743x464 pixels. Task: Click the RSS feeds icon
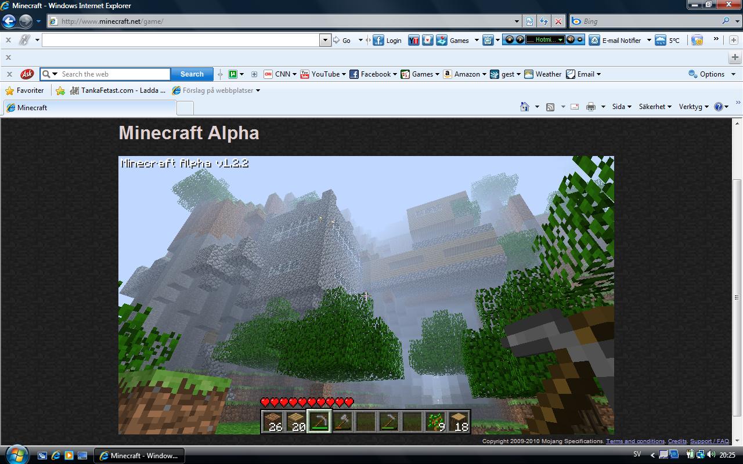pos(550,107)
